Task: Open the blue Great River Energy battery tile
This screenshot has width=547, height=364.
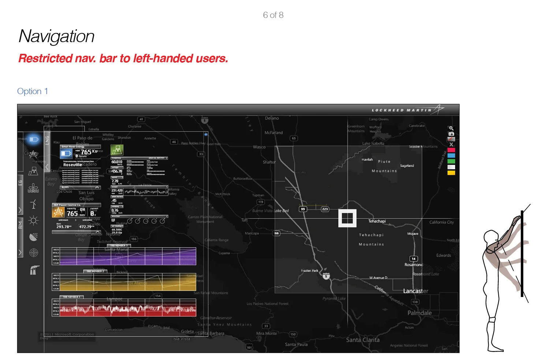Action: click(x=66, y=153)
